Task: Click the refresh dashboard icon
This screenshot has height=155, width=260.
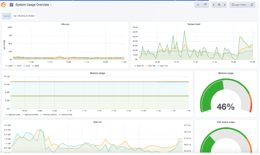Action: pos(252,5)
